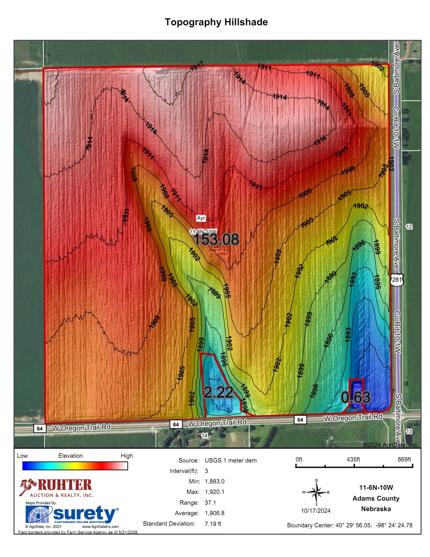This screenshot has width=430, height=557.
Task: Click the Adams County text
Action: click(x=376, y=498)
